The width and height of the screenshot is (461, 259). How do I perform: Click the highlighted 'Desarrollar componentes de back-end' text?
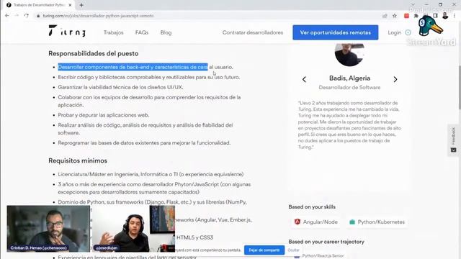[x=133, y=67]
